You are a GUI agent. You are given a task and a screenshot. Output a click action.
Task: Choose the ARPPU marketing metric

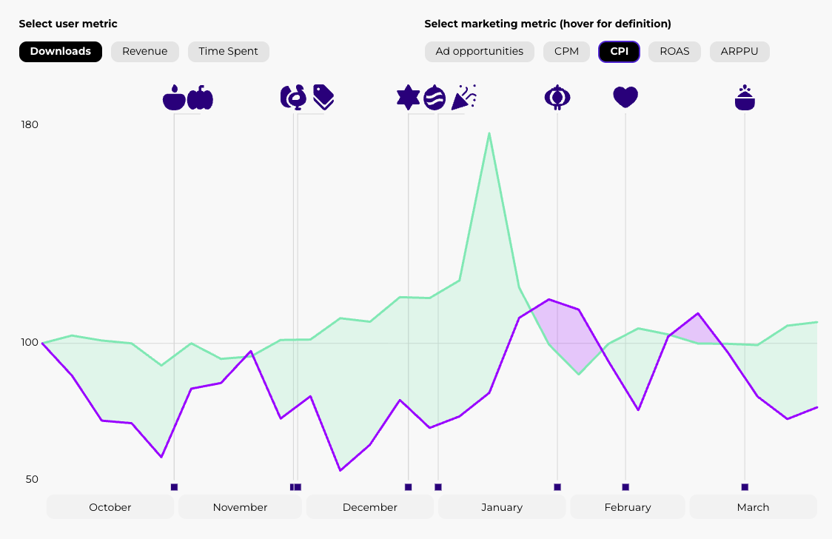coord(739,52)
